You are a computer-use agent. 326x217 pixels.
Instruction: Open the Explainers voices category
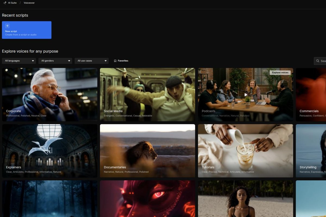click(x=50, y=151)
